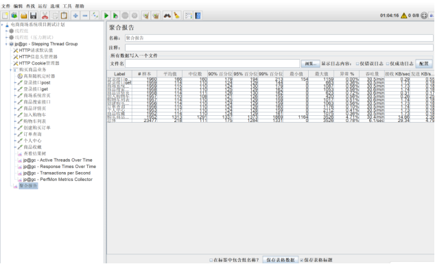This screenshot has width=435, height=264.
Task: Click the Cut scissors icon
Action: [45, 16]
